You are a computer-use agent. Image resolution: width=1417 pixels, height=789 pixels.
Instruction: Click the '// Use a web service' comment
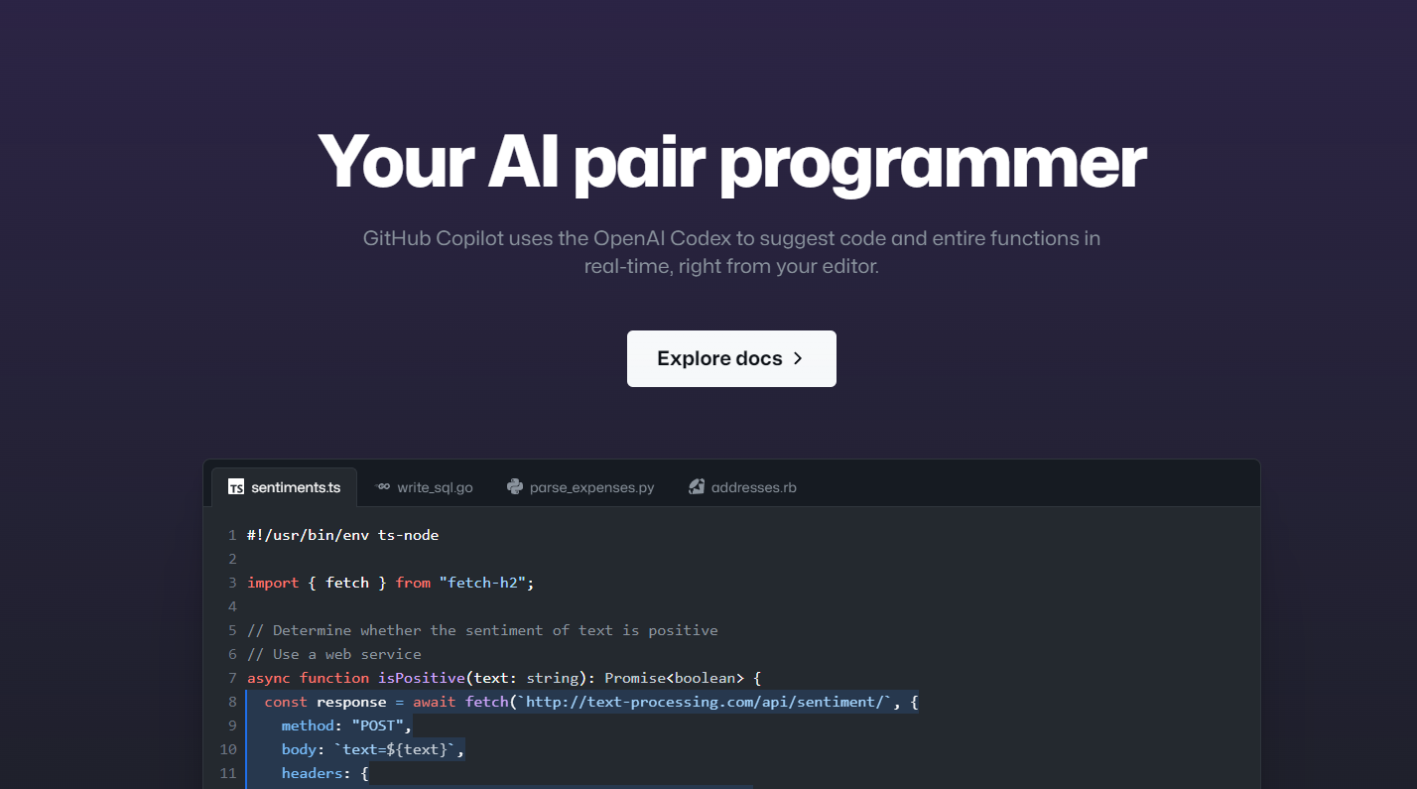pyautogui.click(x=334, y=654)
